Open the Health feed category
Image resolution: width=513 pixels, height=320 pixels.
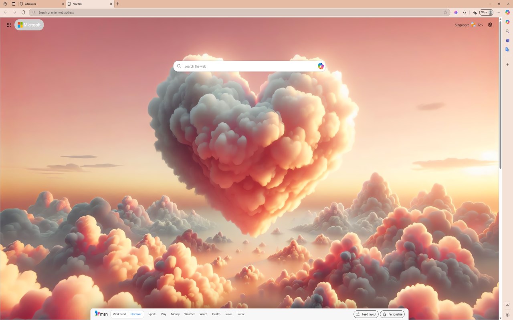[x=216, y=314]
